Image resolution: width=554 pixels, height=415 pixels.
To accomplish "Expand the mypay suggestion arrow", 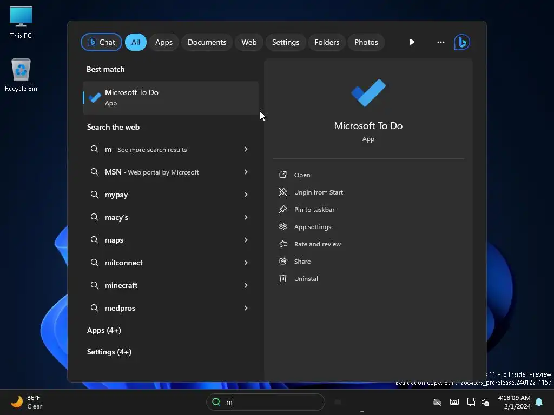I will 246,195.
